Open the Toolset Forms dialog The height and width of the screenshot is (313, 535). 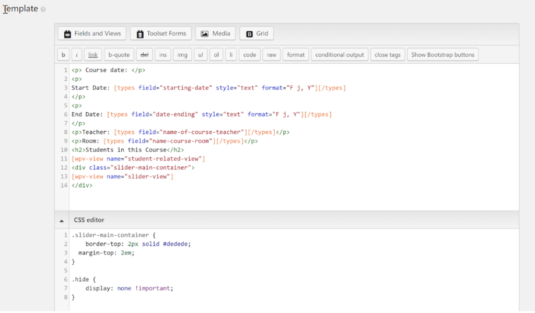(161, 33)
